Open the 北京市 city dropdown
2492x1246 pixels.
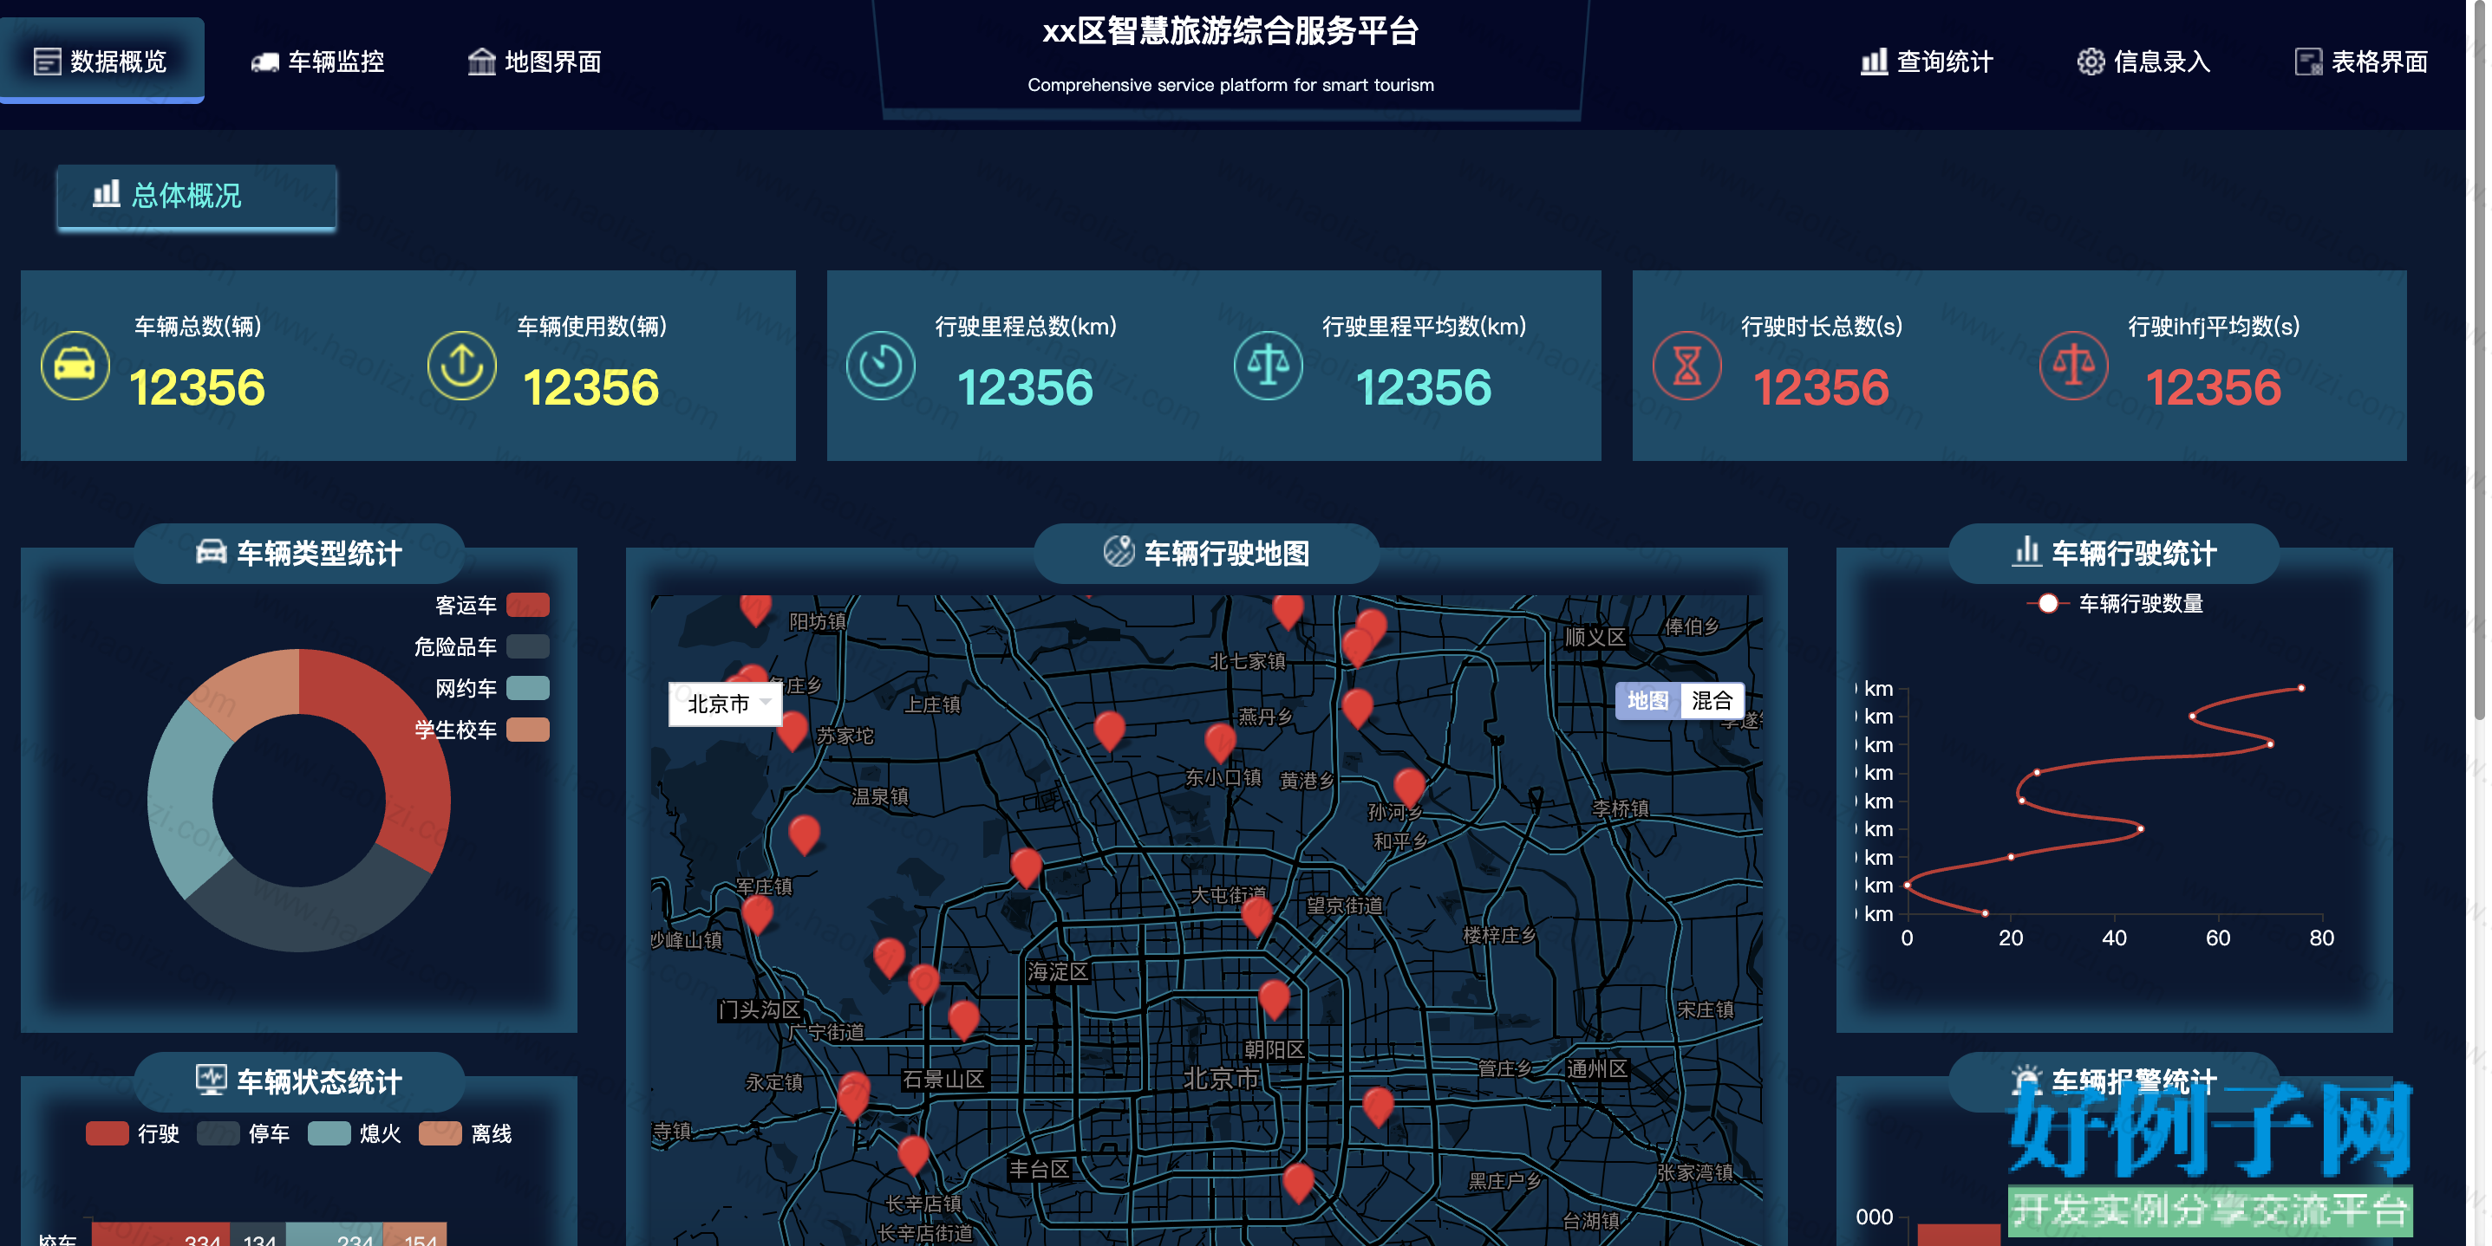(x=726, y=703)
